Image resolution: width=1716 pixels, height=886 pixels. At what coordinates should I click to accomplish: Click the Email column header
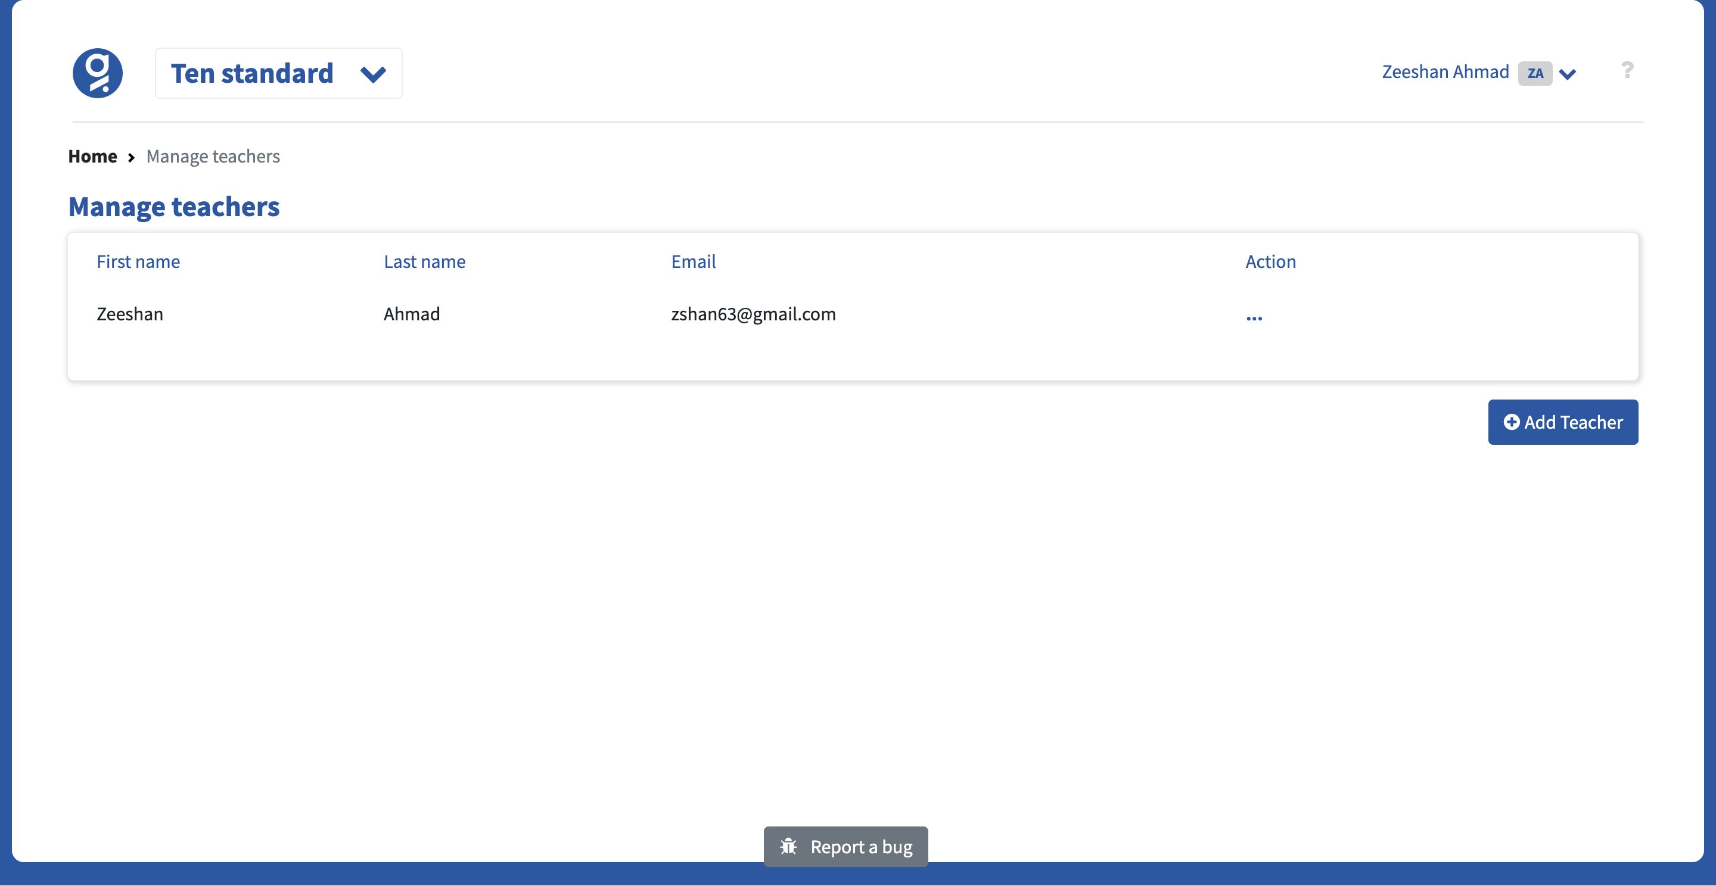pos(694,261)
